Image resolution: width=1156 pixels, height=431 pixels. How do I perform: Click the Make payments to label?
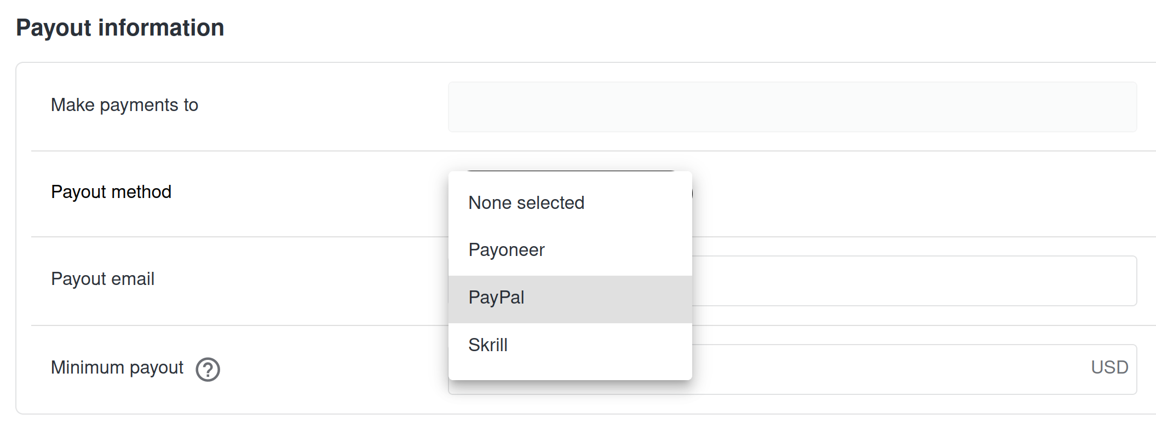(124, 105)
